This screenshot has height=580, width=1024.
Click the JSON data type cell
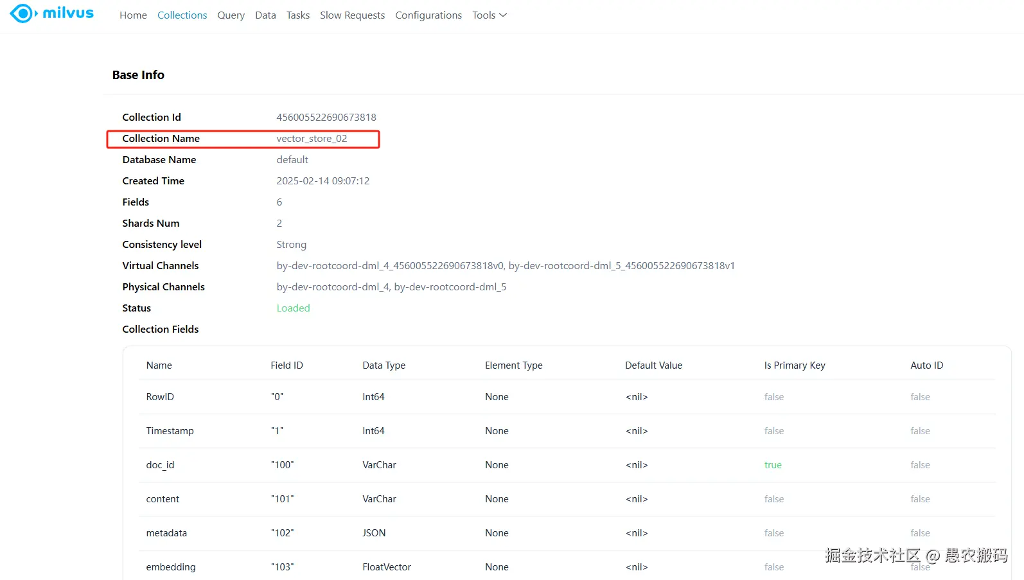374,532
